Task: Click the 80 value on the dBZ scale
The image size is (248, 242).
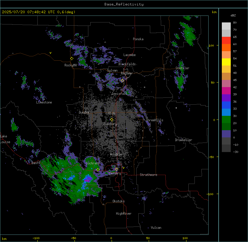Action: tap(235, 23)
